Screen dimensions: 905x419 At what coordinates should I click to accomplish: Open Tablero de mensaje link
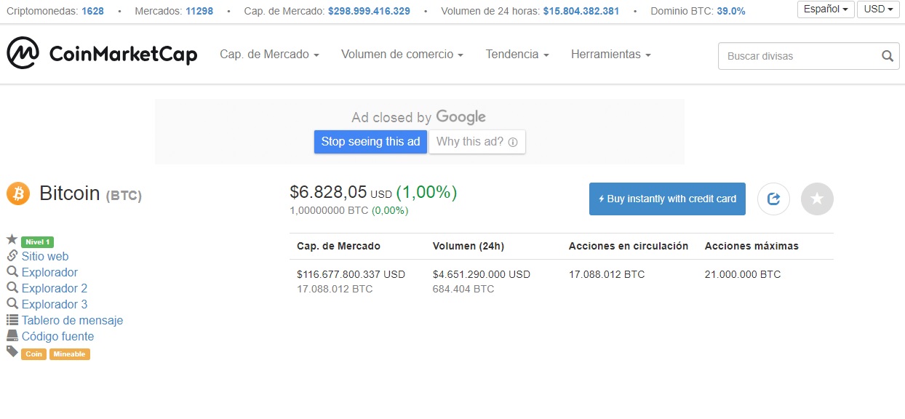[x=72, y=320]
